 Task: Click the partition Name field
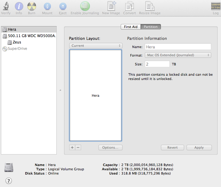tap(178, 47)
